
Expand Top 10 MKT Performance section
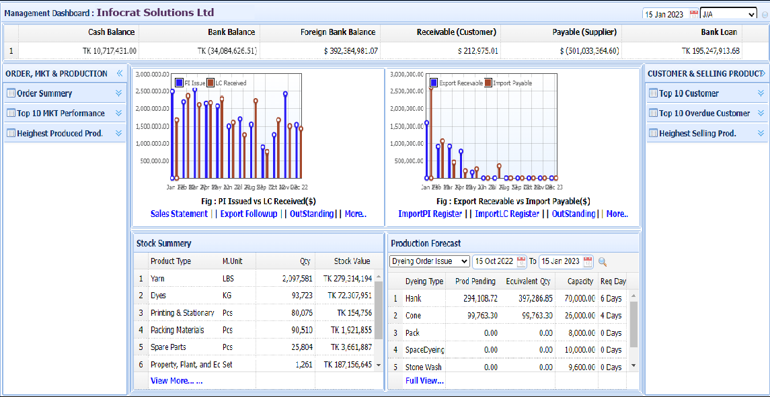click(118, 113)
